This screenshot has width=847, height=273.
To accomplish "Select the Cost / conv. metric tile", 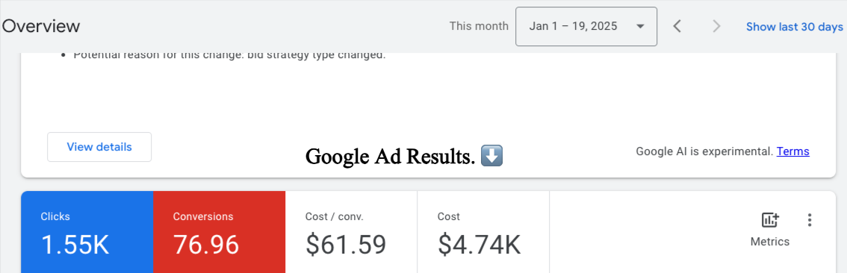I will pos(351,232).
